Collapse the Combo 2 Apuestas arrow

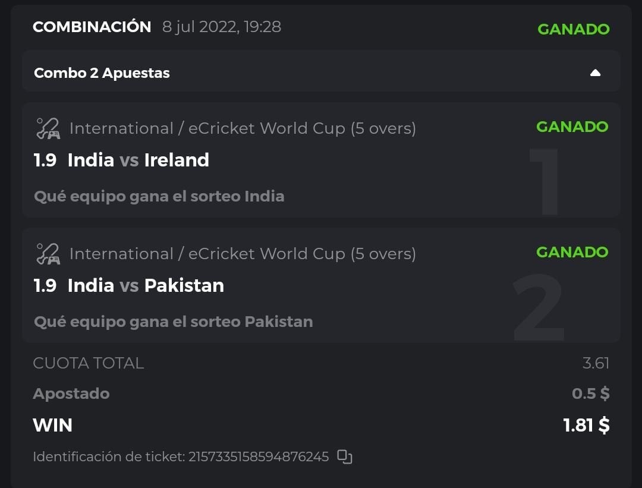tap(595, 73)
